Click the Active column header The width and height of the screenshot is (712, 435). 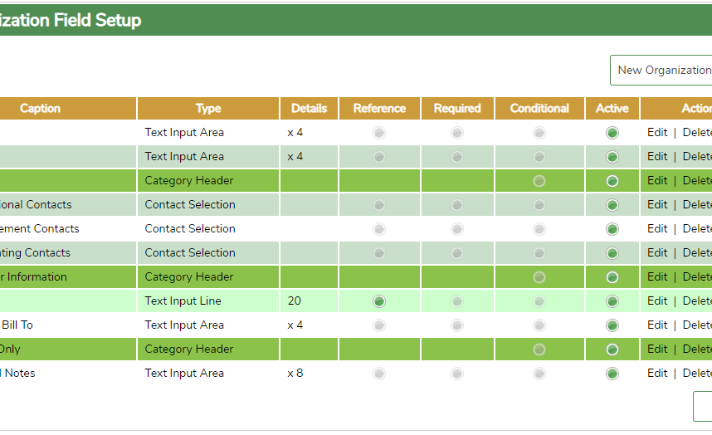pyautogui.click(x=612, y=108)
